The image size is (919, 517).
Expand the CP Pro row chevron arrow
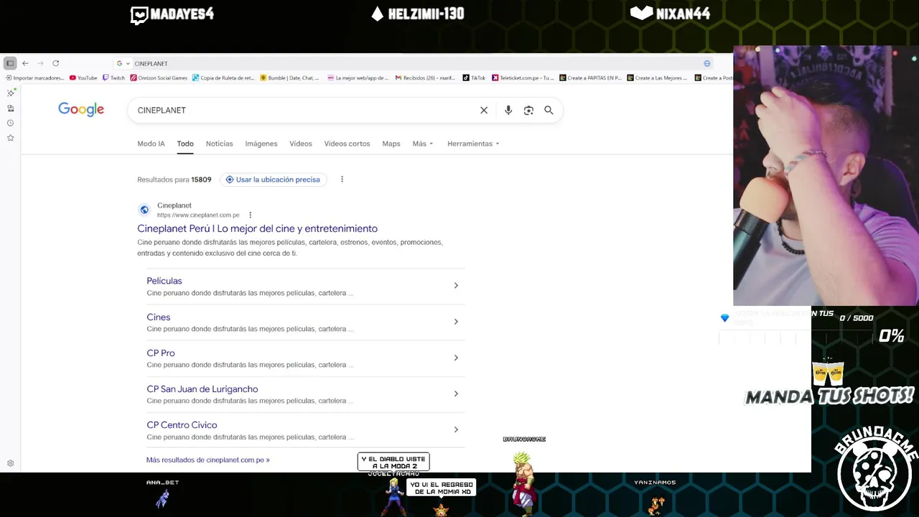click(456, 358)
